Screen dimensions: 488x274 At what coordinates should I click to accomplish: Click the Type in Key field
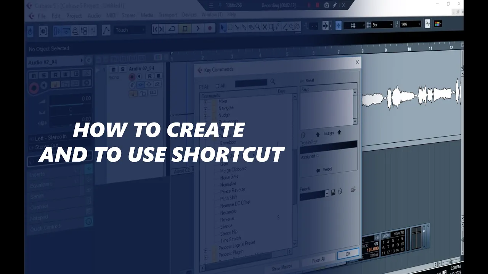pos(329,148)
